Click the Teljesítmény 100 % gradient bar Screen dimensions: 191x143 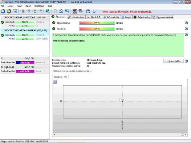tap(97, 23)
